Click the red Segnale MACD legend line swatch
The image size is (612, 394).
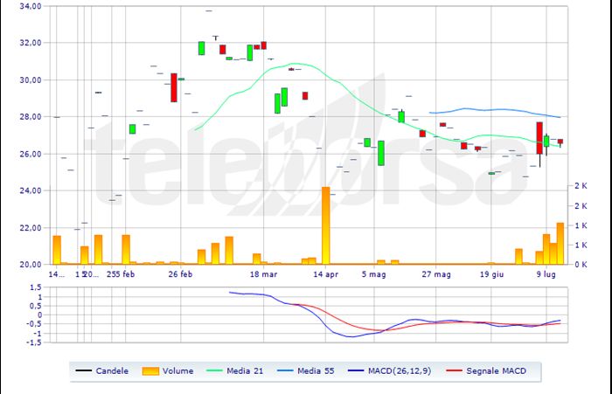click(454, 370)
